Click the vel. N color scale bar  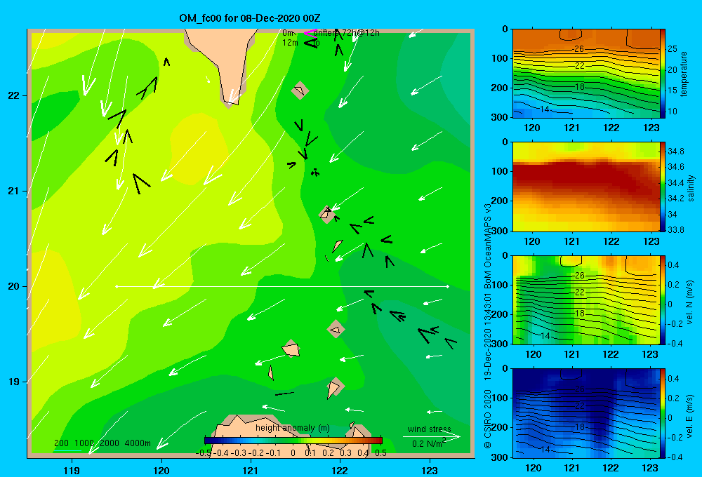[x=663, y=300]
